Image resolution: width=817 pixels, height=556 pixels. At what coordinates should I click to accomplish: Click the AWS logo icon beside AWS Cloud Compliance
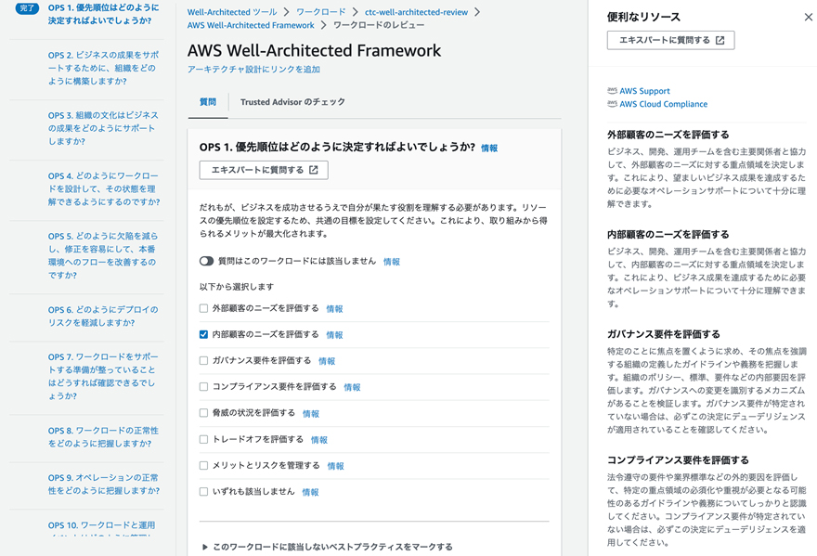click(612, 104)
